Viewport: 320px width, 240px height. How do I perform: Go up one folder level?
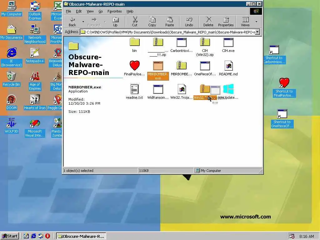(x=115, y=22)
